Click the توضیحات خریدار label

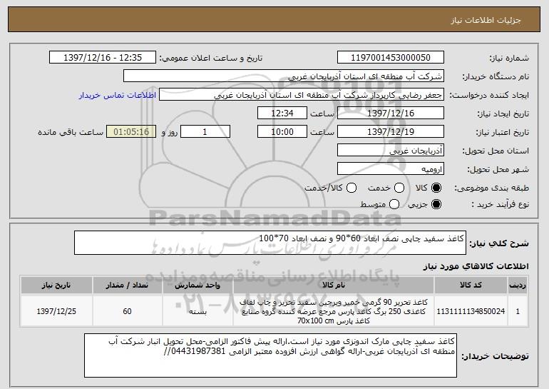pyautogui.click(x=495, y=356)
